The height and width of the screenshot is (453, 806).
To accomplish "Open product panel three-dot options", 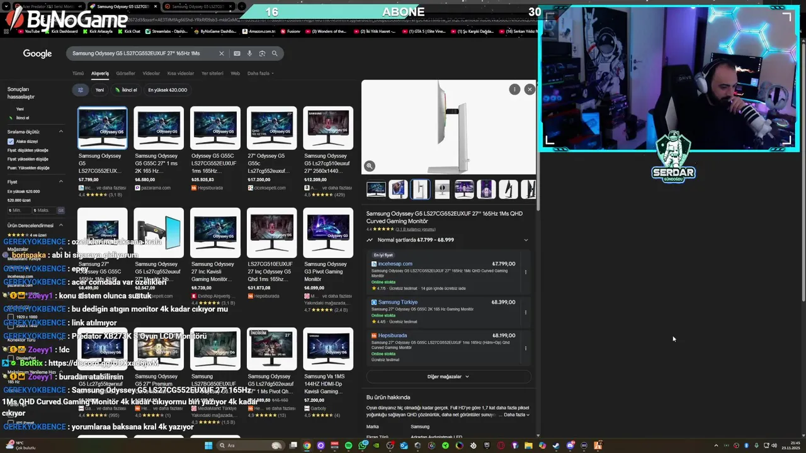I will 514,89.
